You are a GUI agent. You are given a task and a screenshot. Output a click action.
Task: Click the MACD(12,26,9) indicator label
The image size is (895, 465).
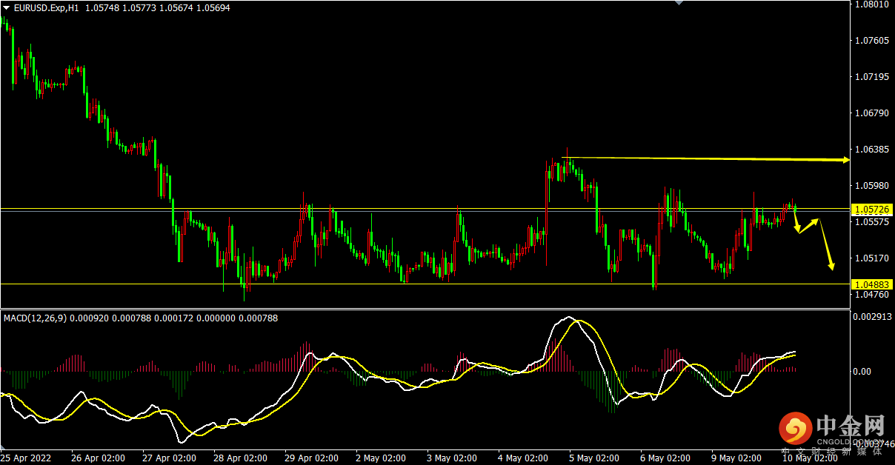[35, 318]
